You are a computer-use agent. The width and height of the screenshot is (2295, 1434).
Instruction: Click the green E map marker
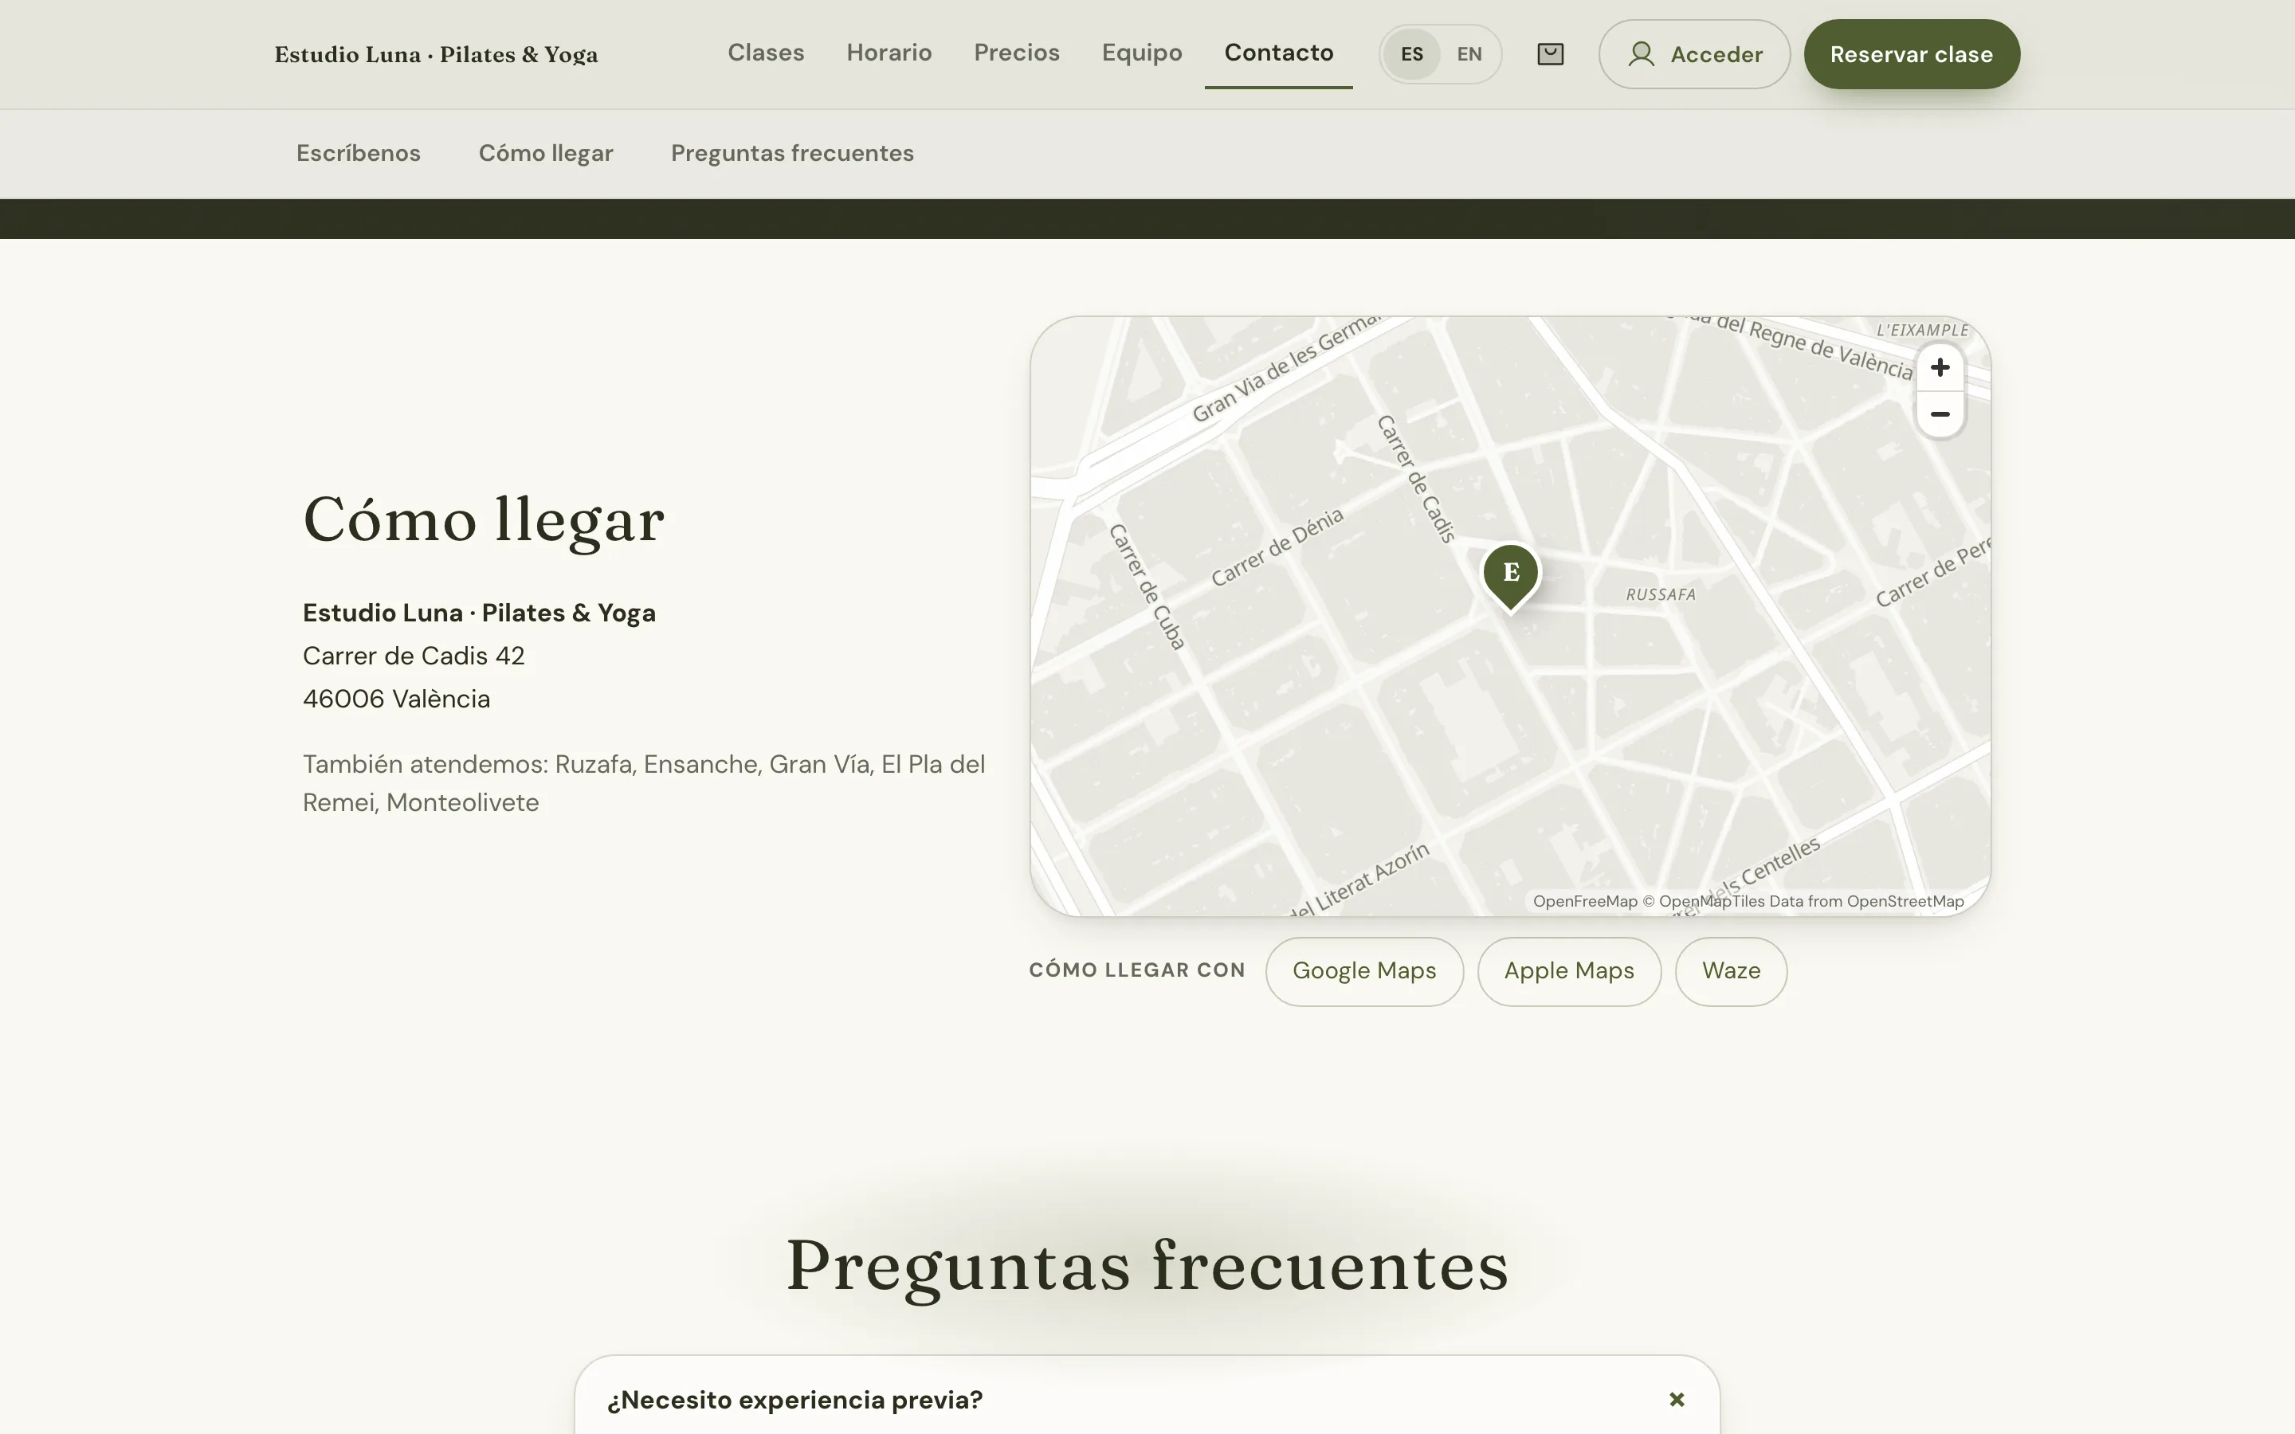pos(1511,576)
